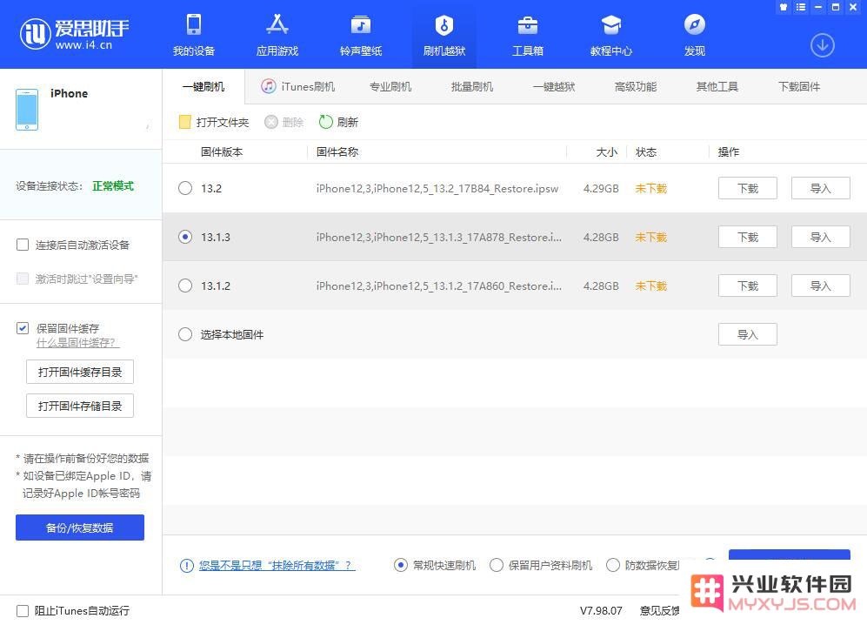This screenshot has height=625, width=867.
Task: Switch to 批量刷机 tab
Action: click(472, 86)
